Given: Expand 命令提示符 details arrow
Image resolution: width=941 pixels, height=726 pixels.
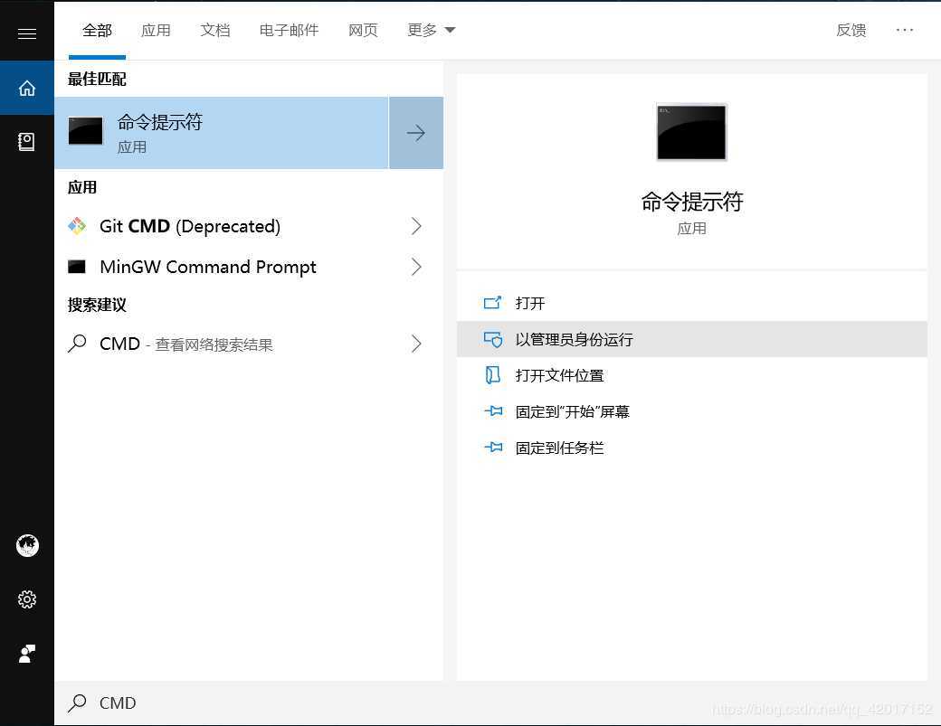Looking at the screenshot, I should click(x=416, y=133).
